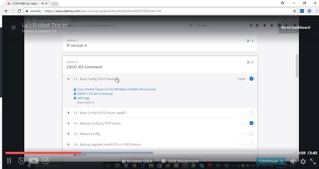The image size is (319, 169).
Task: Go forward in Chrome
Action: pos(13,11)
